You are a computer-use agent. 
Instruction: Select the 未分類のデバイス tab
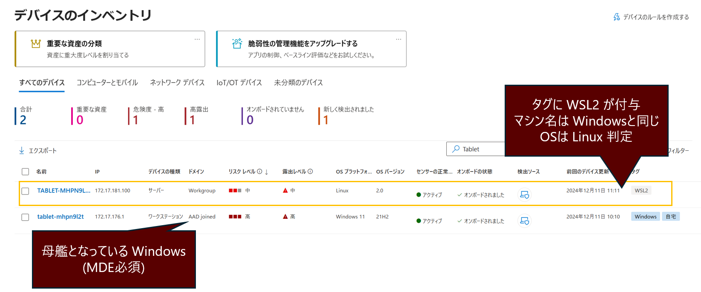pyautogui.click(x=299, y=83)
